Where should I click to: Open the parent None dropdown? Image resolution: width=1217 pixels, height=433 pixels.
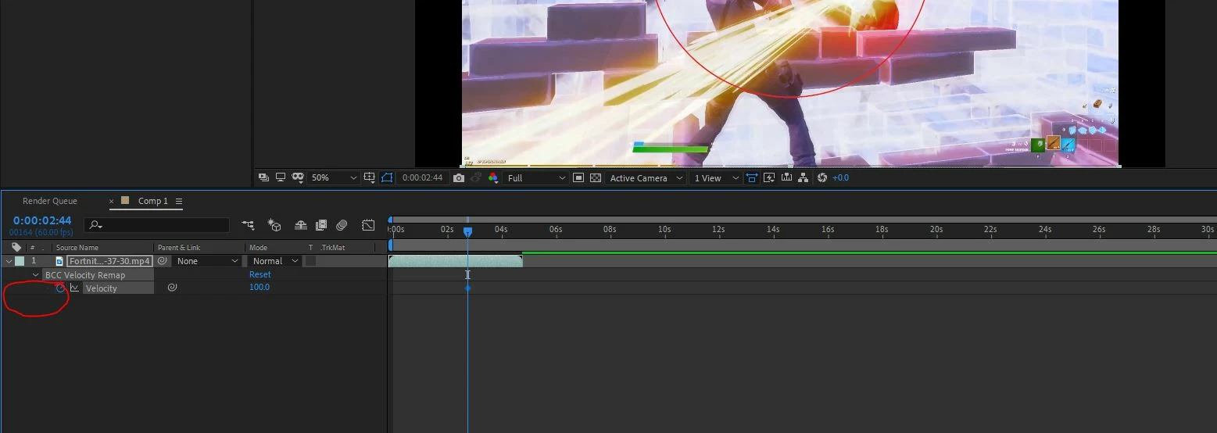click(206, 261)
